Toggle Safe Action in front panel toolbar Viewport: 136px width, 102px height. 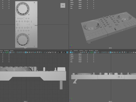coord(19,52)
